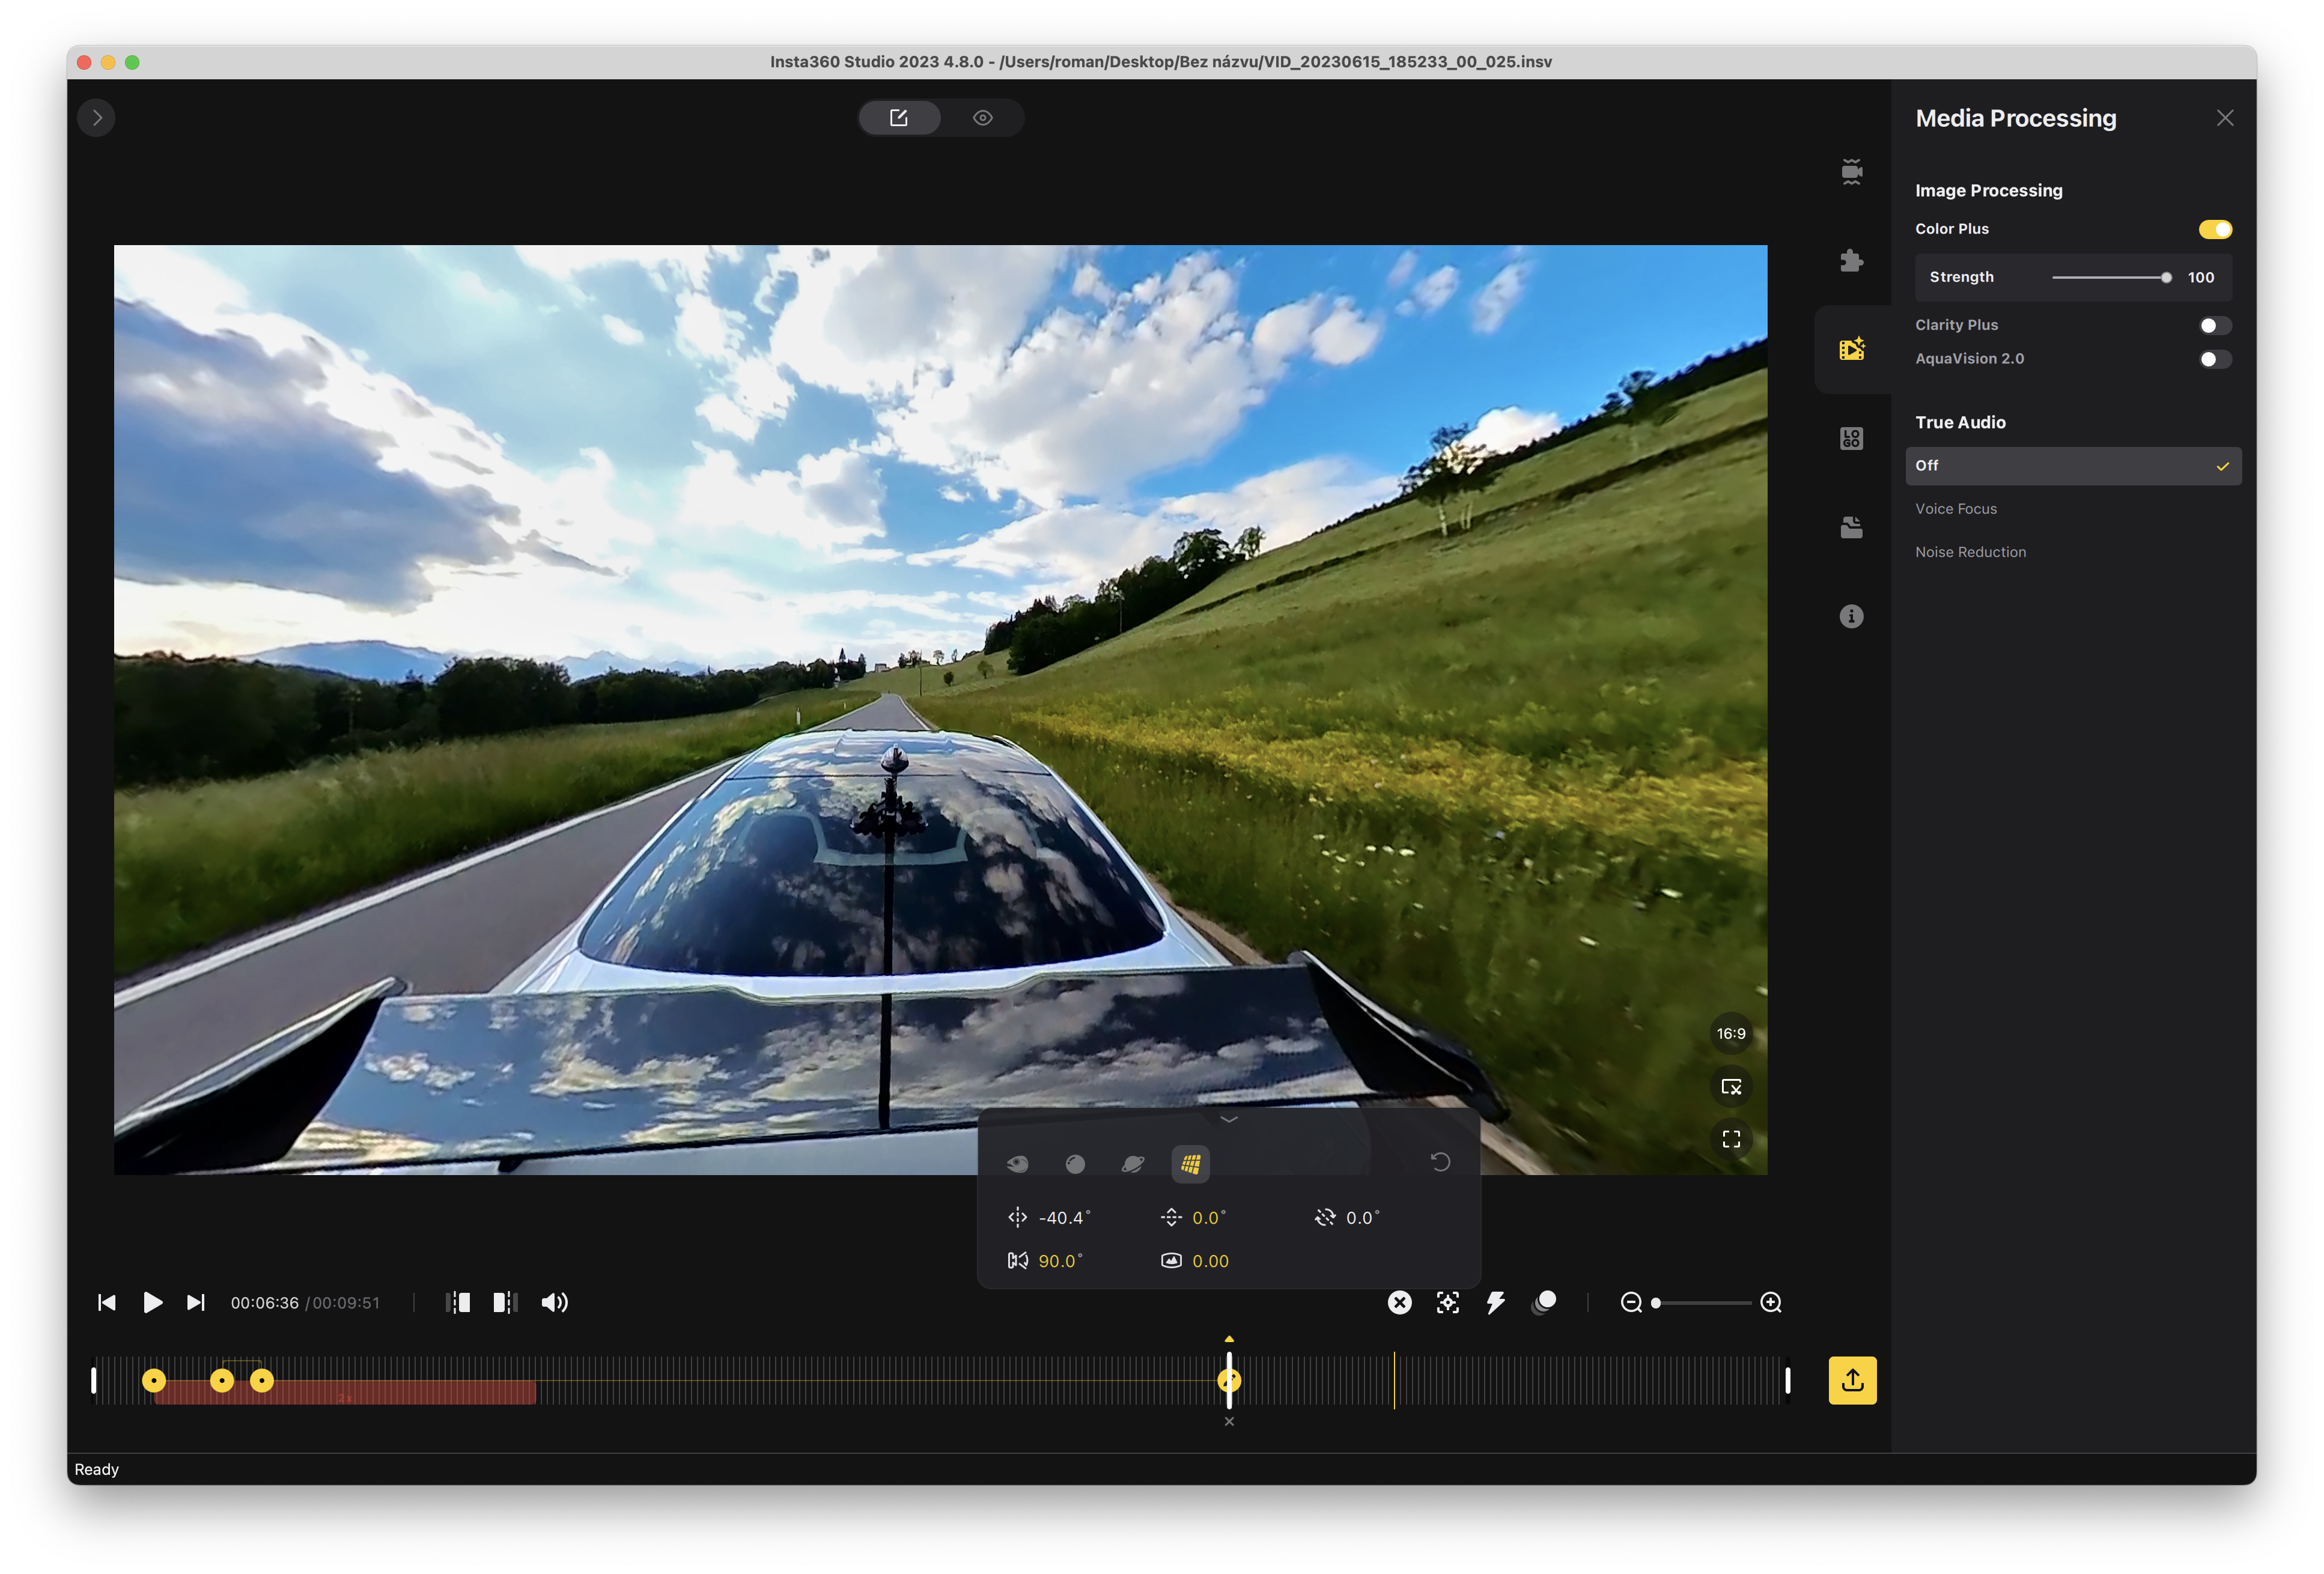The image size is (2324, 1574).
Task: Expand the left panel chevron arrow
Action: click(x=96, y=118)
